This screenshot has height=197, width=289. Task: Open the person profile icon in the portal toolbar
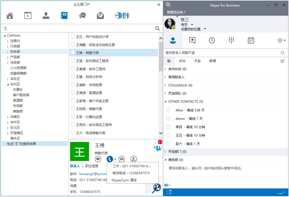point(46,15)
